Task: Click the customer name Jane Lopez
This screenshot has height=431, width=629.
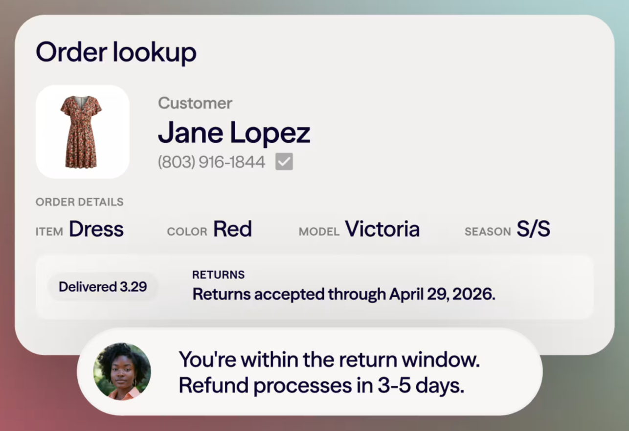Action: click(x=234, y=132)
